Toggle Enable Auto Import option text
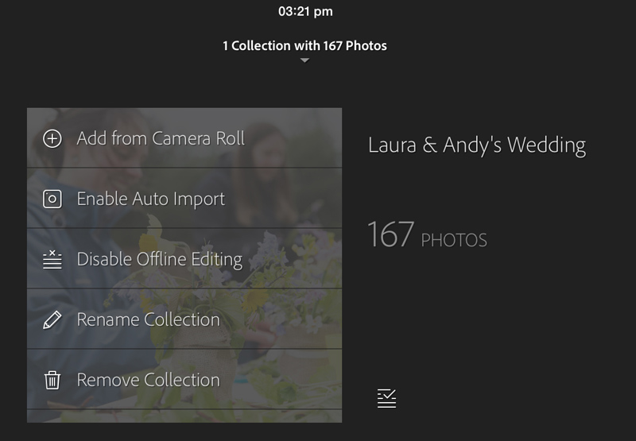 (150, 199)
